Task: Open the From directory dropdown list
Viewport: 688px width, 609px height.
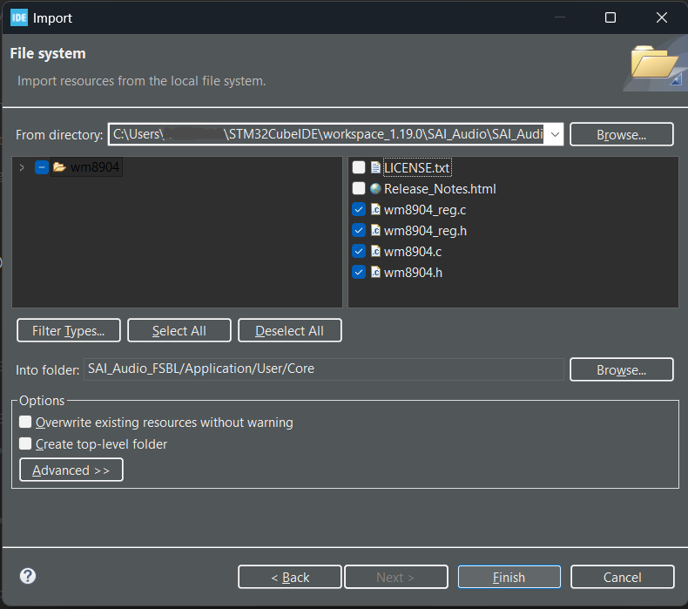Action: (554, 134)
